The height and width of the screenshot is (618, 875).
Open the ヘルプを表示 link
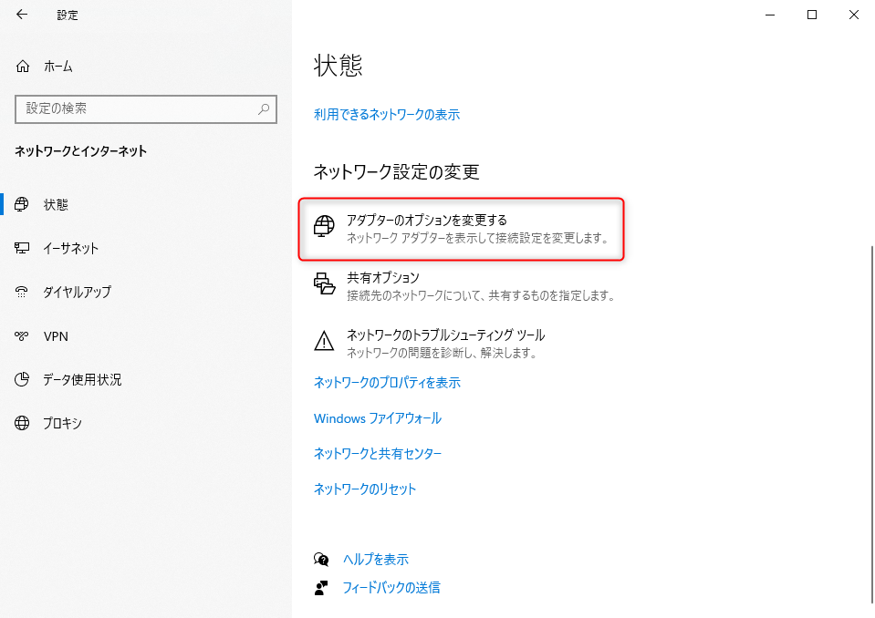(376, 559)
